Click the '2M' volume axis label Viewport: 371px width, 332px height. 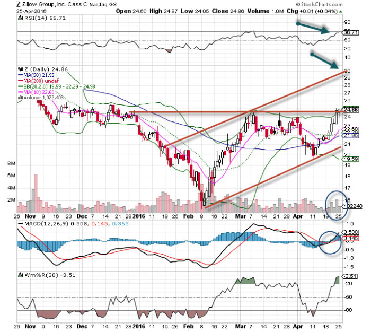pos(11,200)
